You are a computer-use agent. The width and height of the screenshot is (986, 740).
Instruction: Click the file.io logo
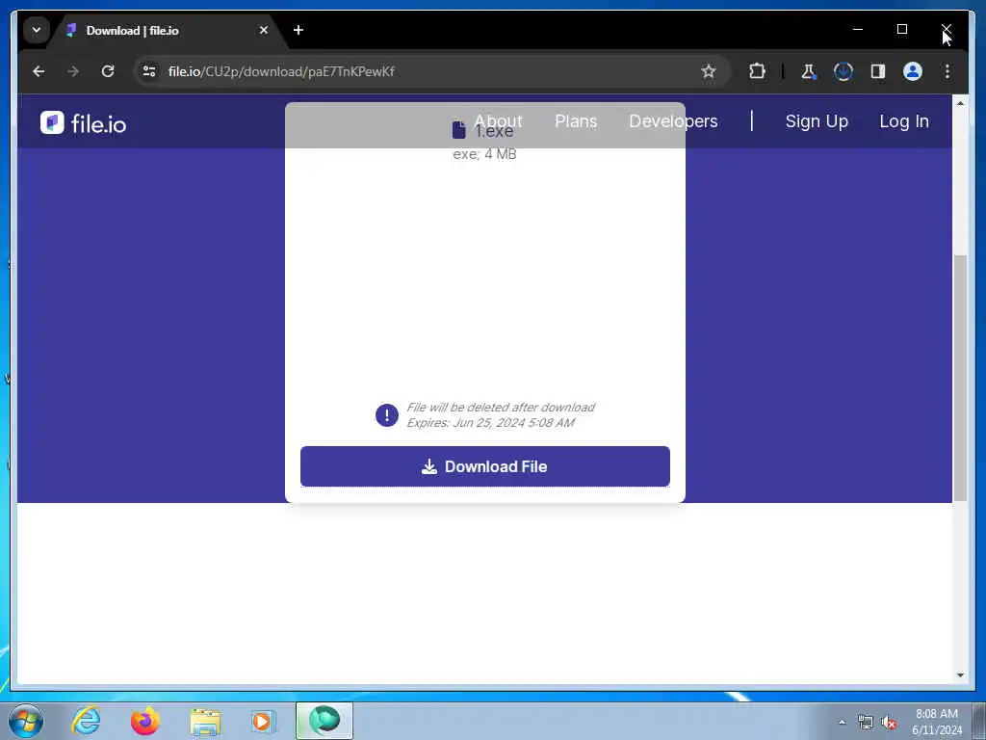point(83,123)
